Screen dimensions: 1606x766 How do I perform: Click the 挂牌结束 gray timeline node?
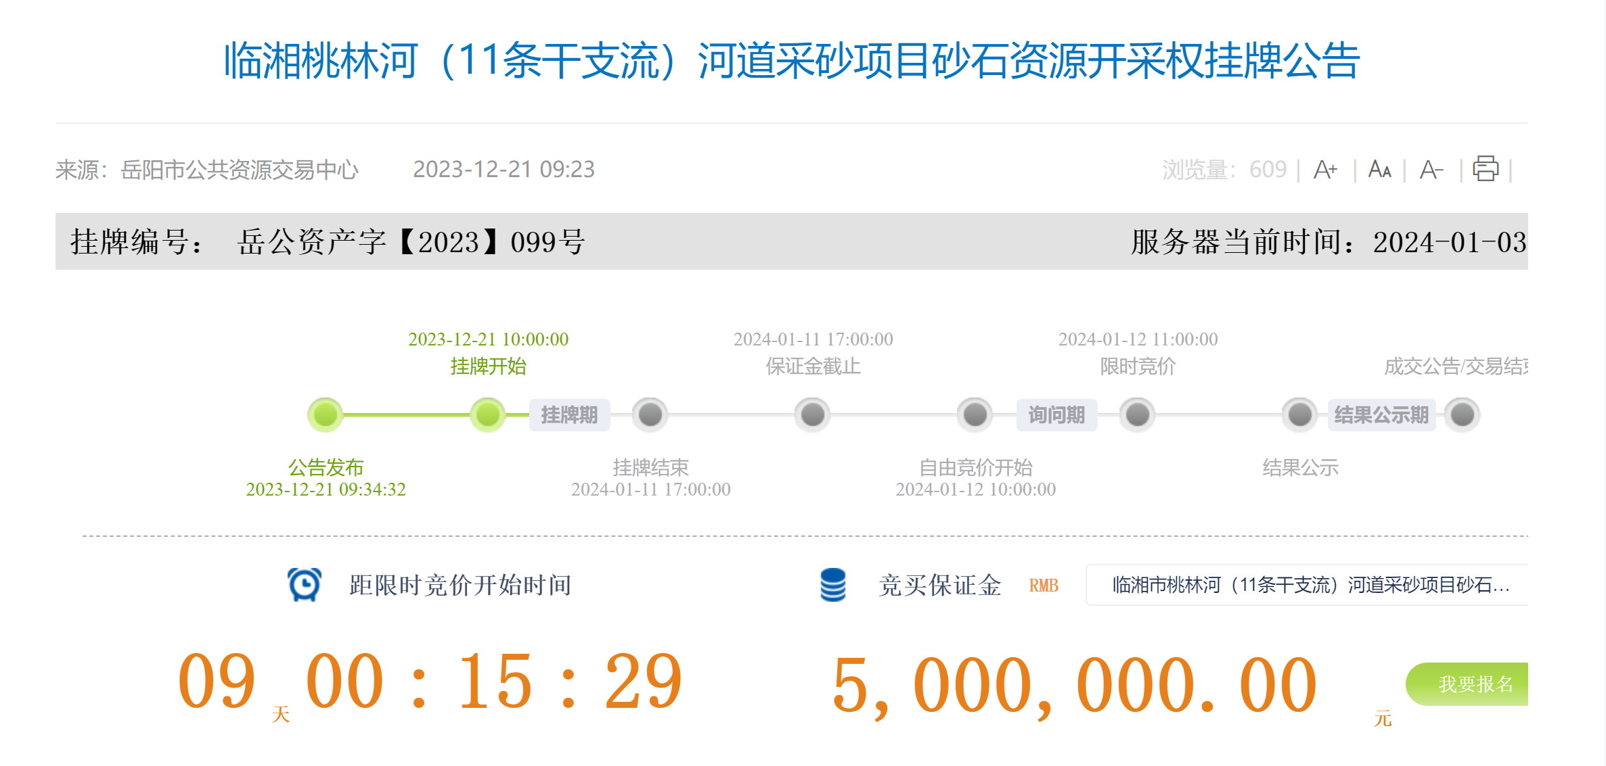650,414
